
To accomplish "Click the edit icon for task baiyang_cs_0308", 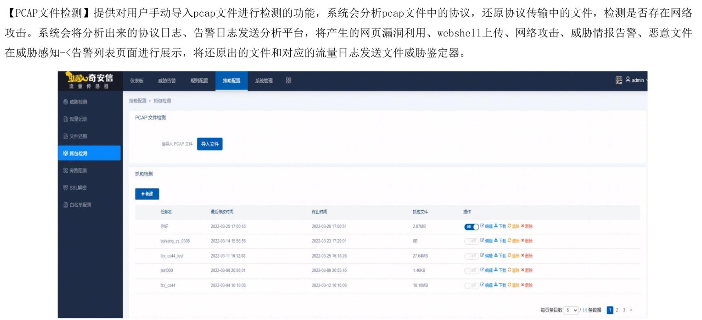I will 482,241.
